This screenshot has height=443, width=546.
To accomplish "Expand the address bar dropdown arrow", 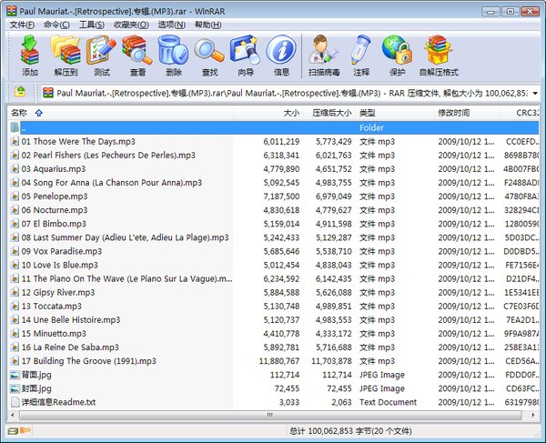I will coord(535,93).
